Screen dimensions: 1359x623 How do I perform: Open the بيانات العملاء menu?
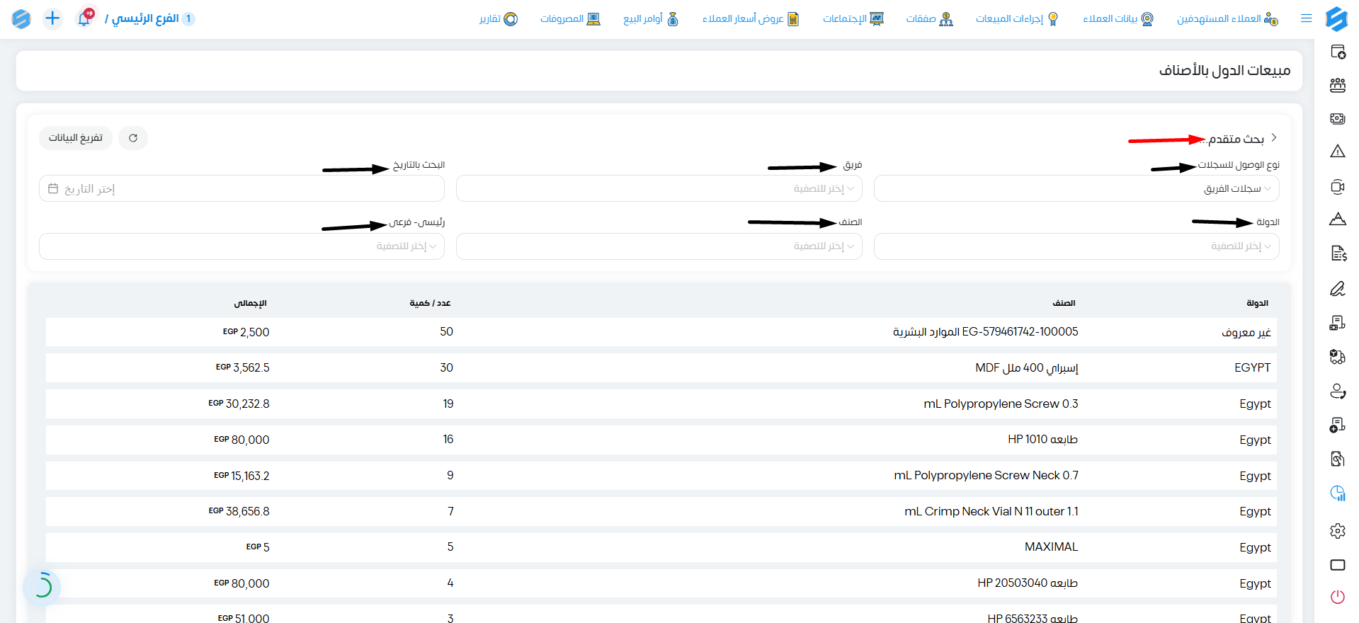click(1118, 18)
